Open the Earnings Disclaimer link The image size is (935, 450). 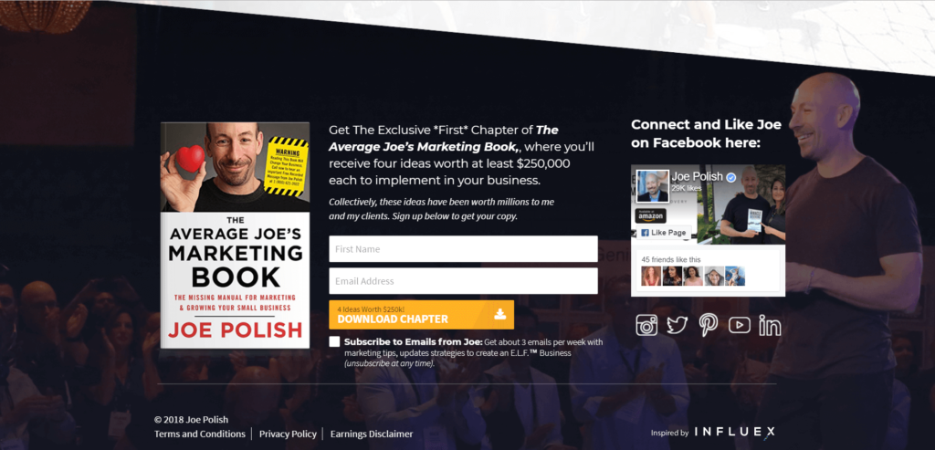[x=372, y=434]
